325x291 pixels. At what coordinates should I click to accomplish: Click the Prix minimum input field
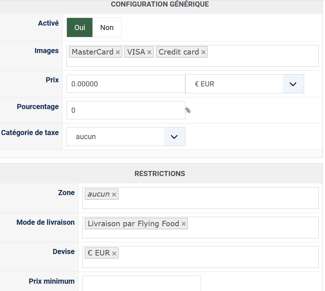pos(141,283)
